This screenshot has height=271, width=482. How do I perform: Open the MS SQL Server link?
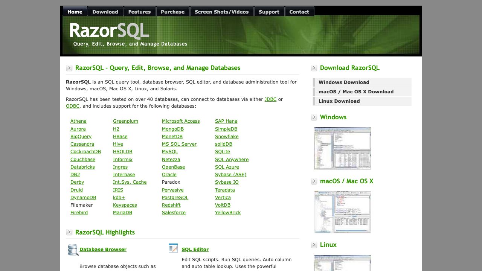[x=179, y=144]
